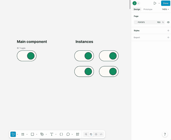Click the Present play icon
This screenshot has height=140, width=171.
tap(155, 3)
